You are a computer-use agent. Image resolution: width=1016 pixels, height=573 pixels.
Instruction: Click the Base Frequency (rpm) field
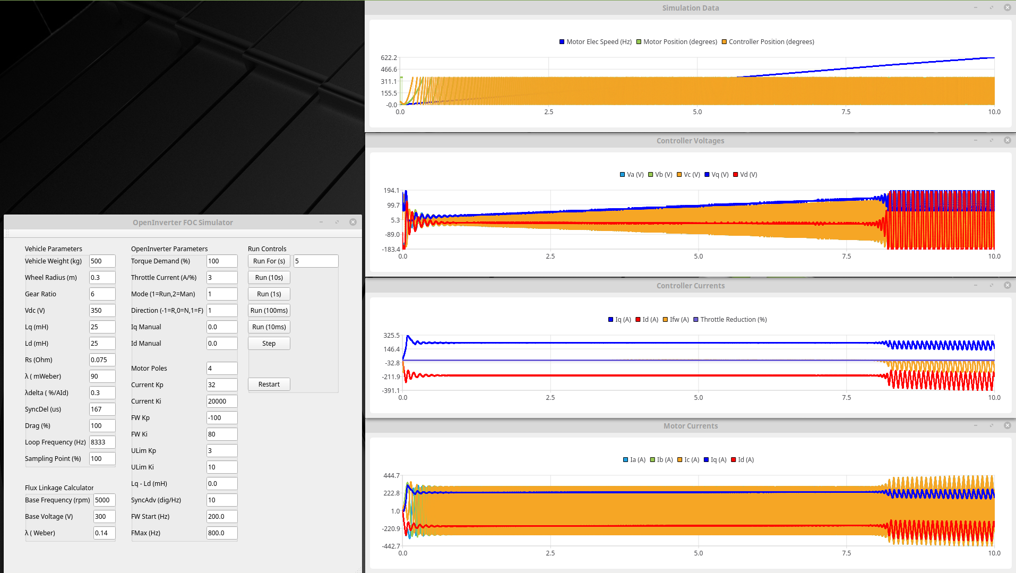[x=104, y=500]
